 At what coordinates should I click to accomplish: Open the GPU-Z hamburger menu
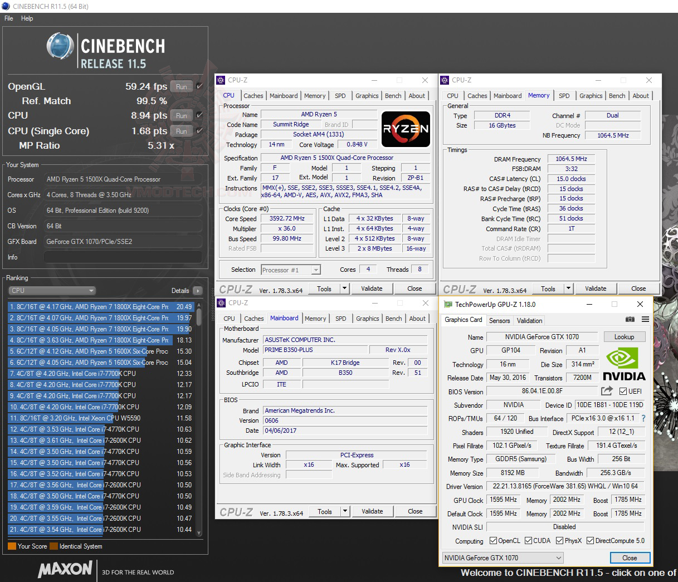click(x=646, y=320)
